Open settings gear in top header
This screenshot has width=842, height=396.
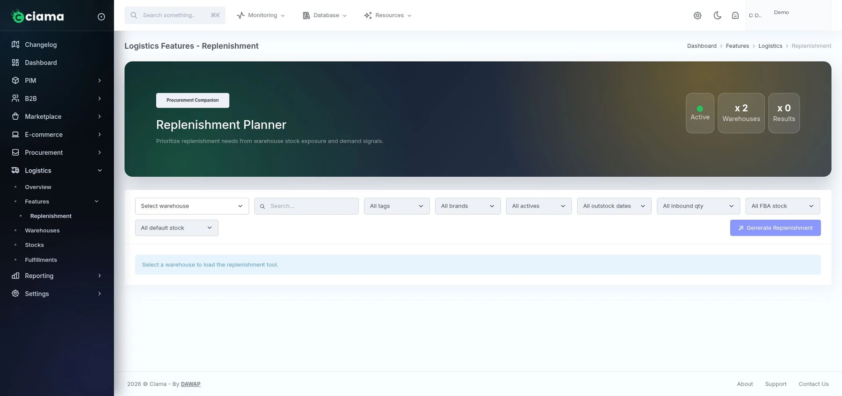697,15
